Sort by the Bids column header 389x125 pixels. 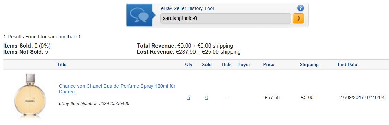[227, 64]
